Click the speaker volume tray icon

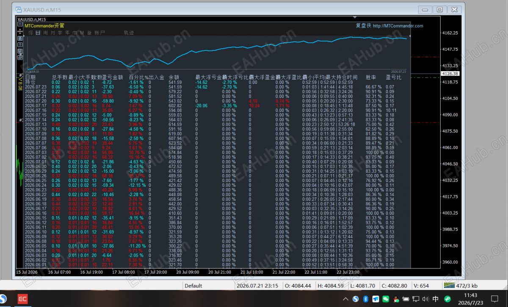pyautogui.click(x=425, y=299)
